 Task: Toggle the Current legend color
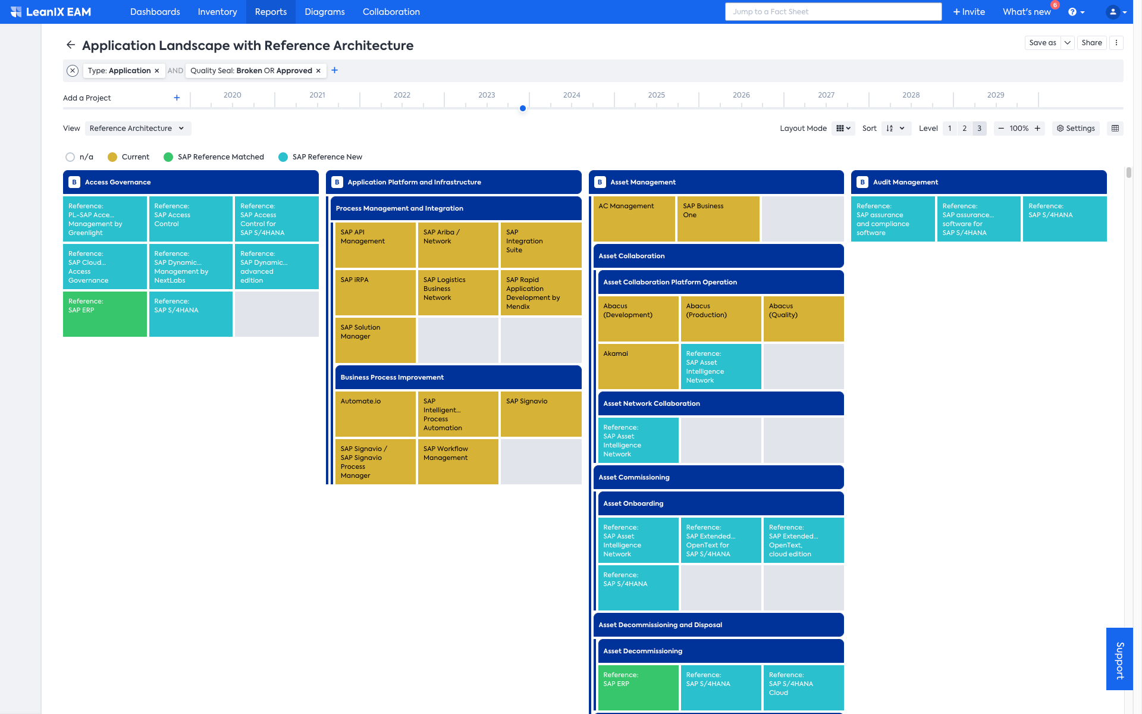(x=128, y=157)
